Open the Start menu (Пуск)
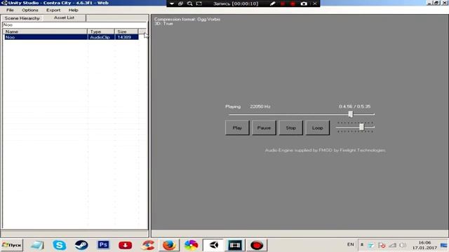This screenshot has height=252, width=449. tap(12, 245)
